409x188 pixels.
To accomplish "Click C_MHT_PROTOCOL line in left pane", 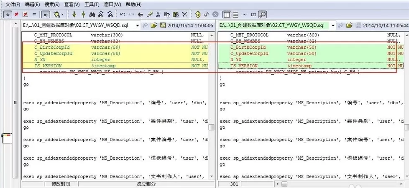I will [115, 35].
